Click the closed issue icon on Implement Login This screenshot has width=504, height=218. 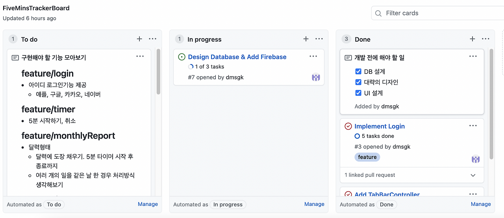tap(348, 126)
